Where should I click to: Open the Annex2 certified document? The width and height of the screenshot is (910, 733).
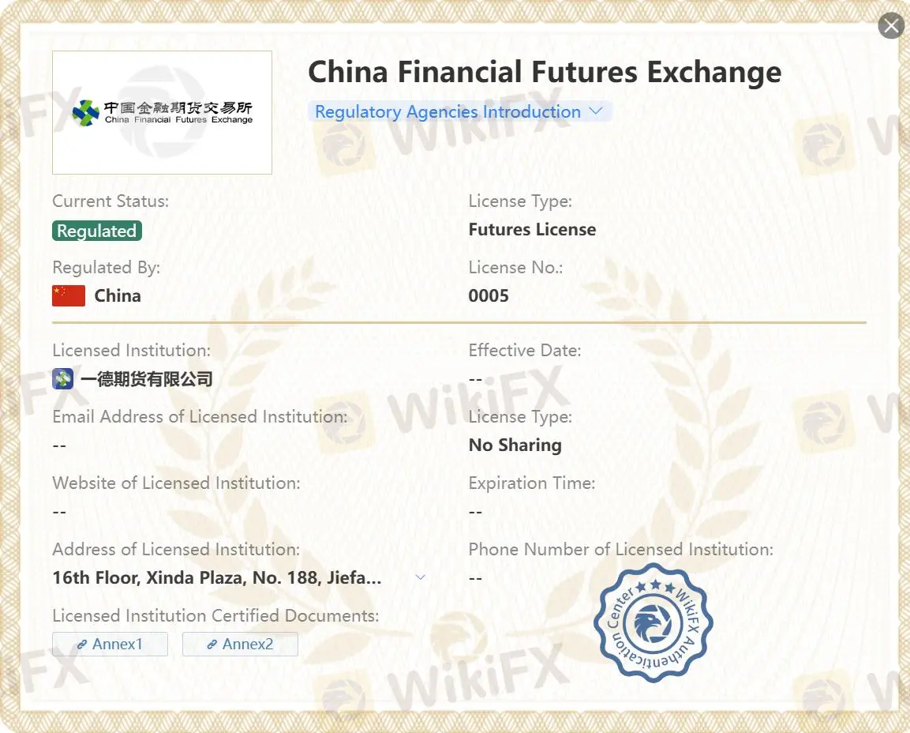[240, 644]
